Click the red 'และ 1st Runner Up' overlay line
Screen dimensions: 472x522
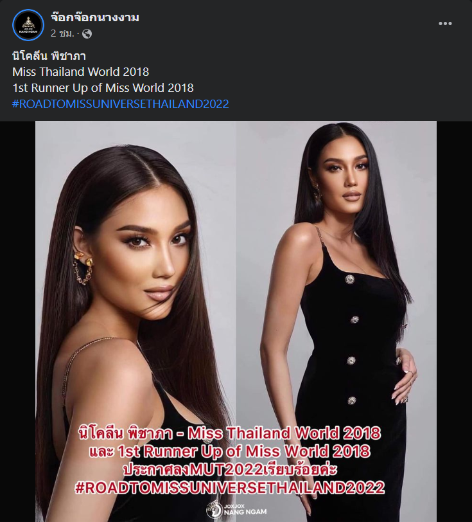pyautogui.click(x=229, y=451)
